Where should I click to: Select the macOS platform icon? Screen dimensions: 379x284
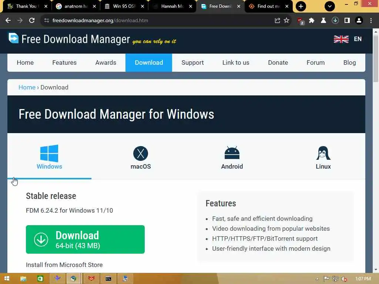coord(141,153)
